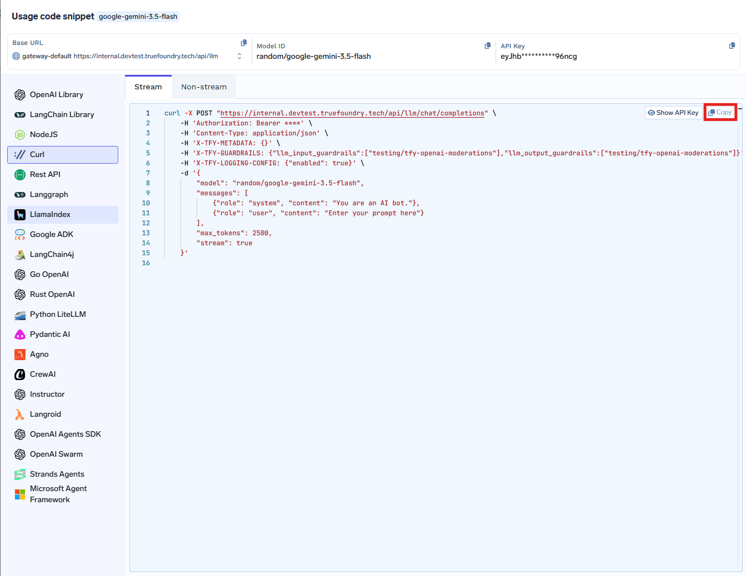The height and width of the screenshot is (576, 746).
Task: Select LangChain Library snippet option
Action: click(x=63, y=115)
